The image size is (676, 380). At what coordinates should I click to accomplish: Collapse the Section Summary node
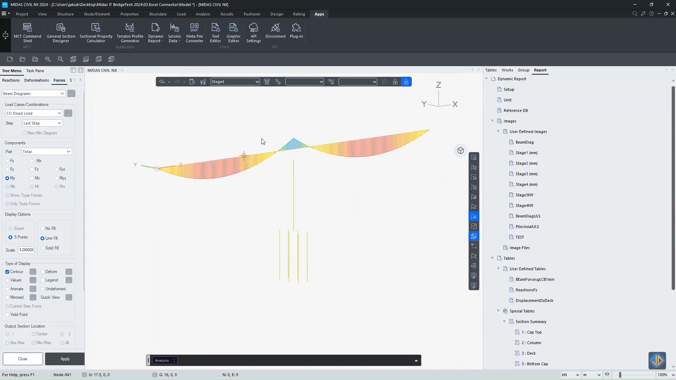[504, 321]
